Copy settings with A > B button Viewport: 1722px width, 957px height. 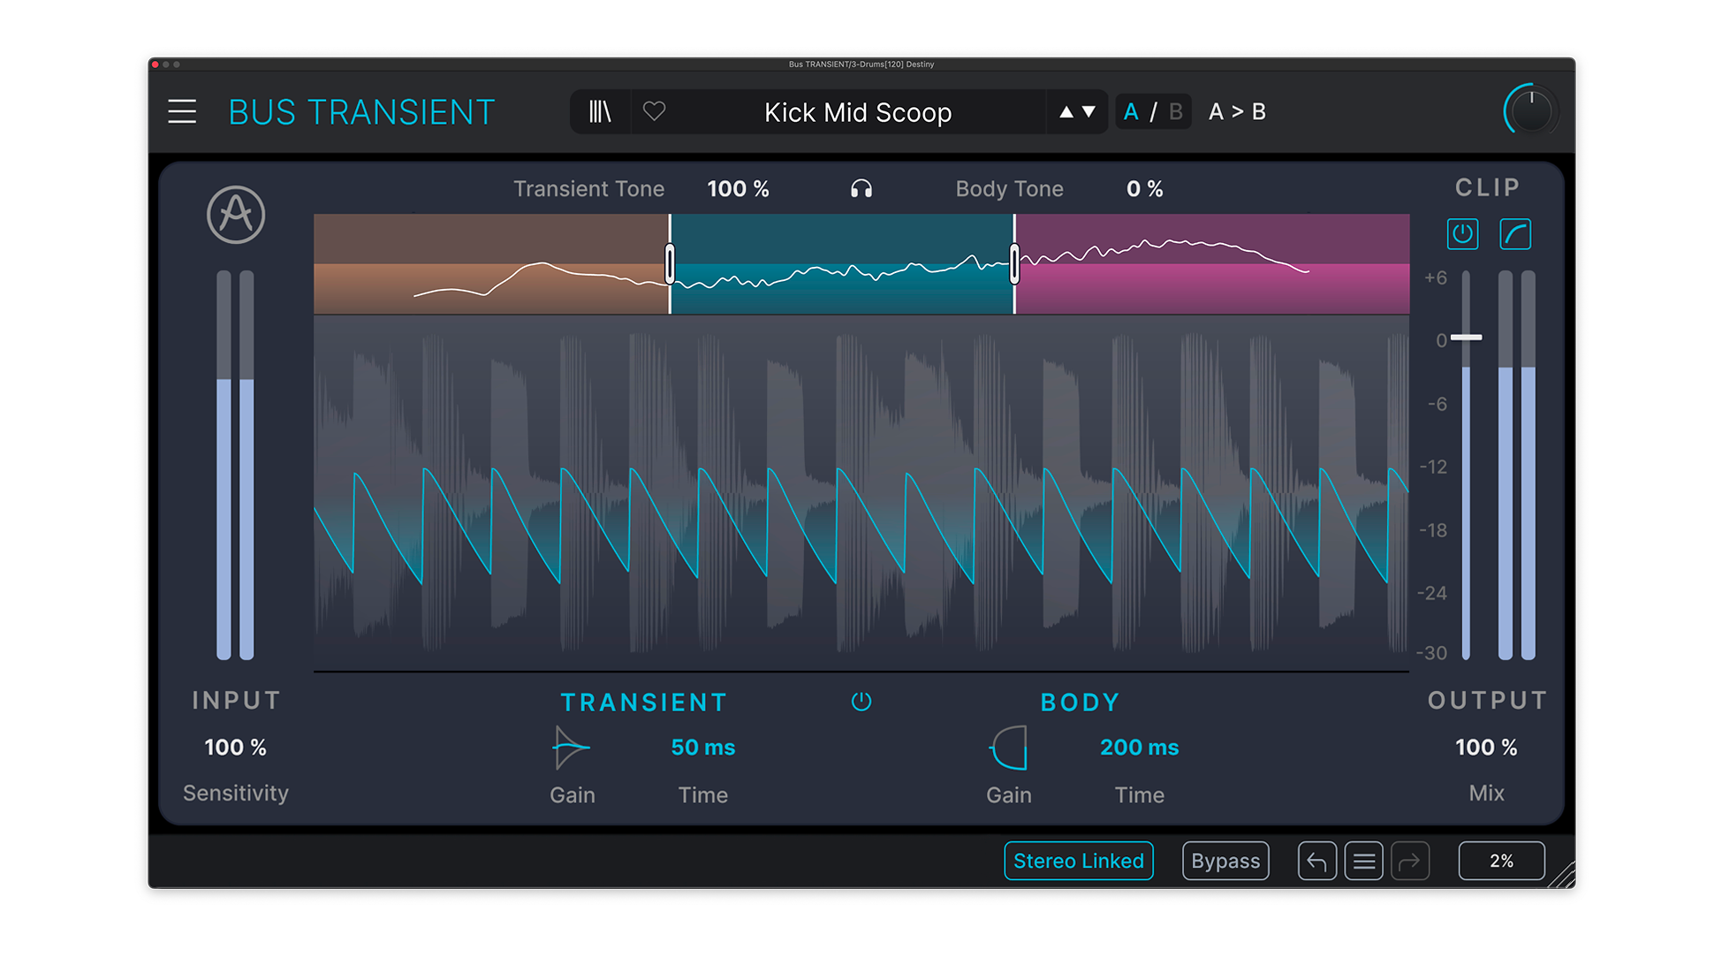click(1237, 112)
